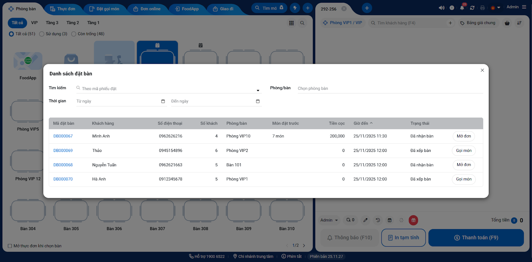This screenshot has height=262, width=532.
Task: Switch table layout with grid view icon
Action: [x=292, y=23]
